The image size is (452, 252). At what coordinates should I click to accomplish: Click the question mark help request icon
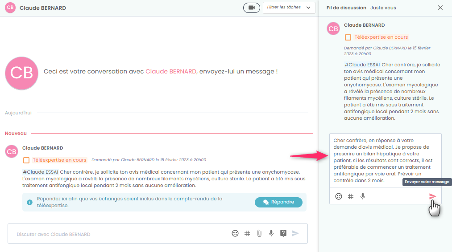[x=283, y=233]
